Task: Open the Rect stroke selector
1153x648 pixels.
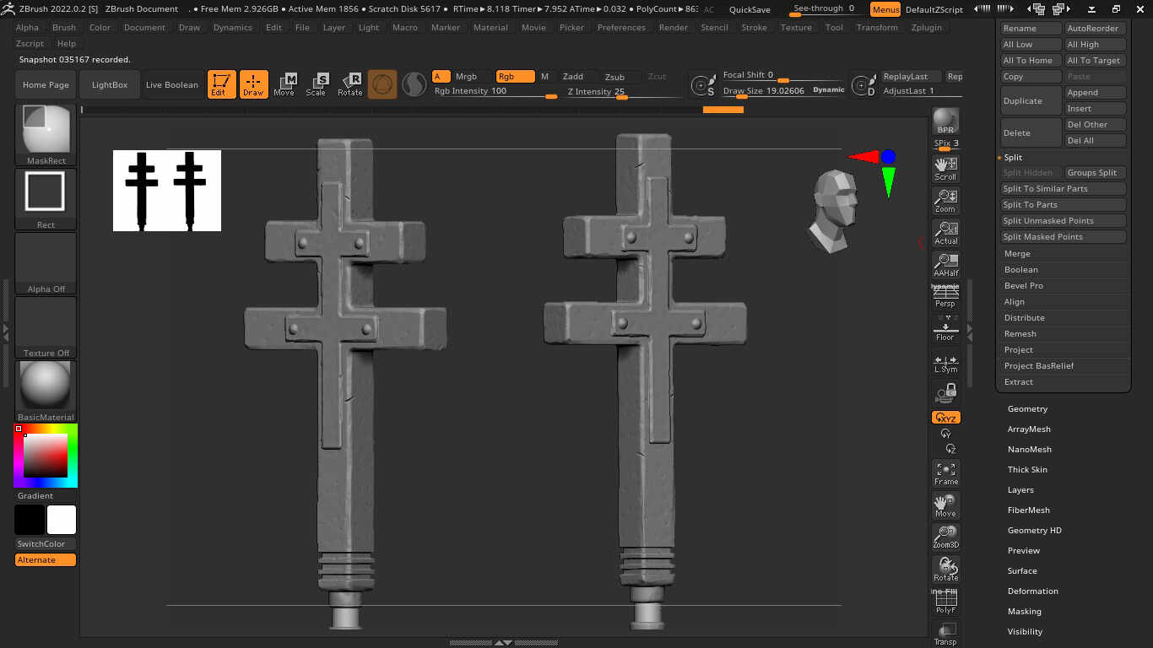Action: (x=46, y=199)
